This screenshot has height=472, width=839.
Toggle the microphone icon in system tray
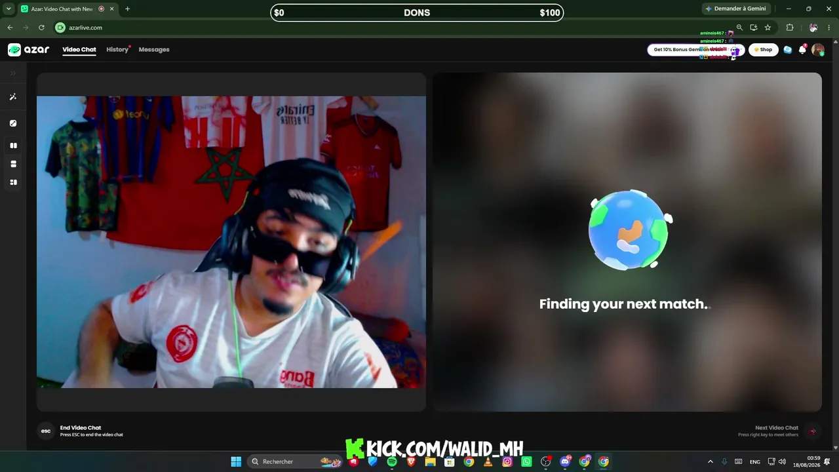click(x=724, y=462)
